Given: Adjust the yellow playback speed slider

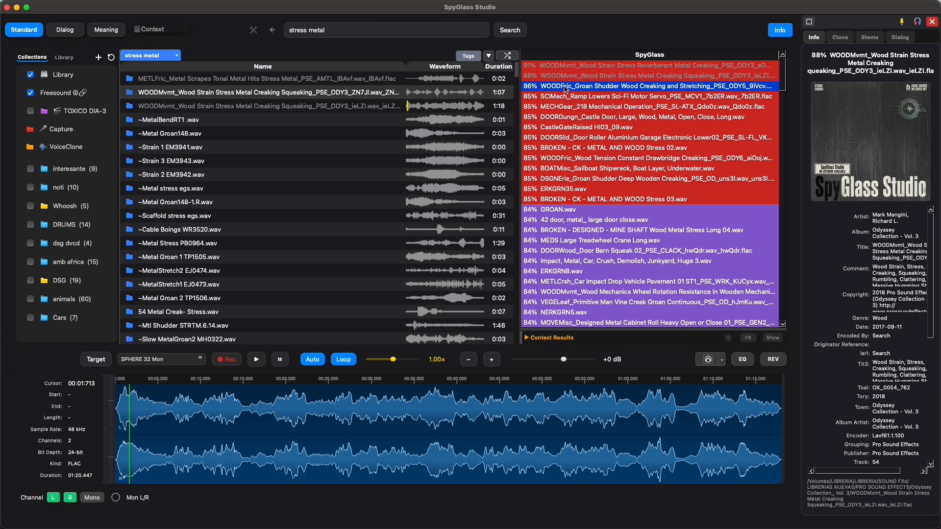Looking at the screenshot, I should pyautogui.click(x=393, y=360).
